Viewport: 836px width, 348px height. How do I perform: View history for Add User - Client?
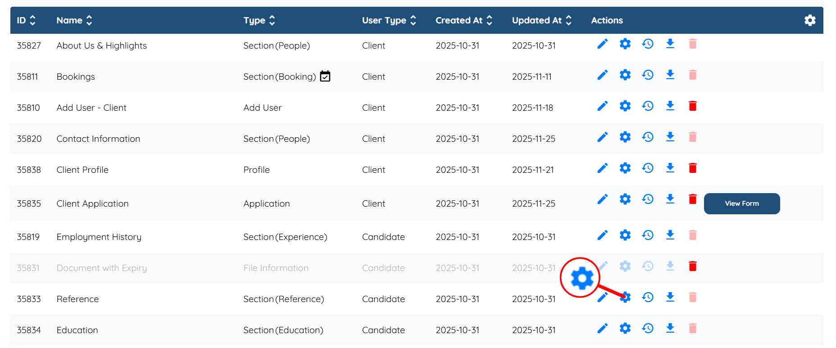point(648,106)
